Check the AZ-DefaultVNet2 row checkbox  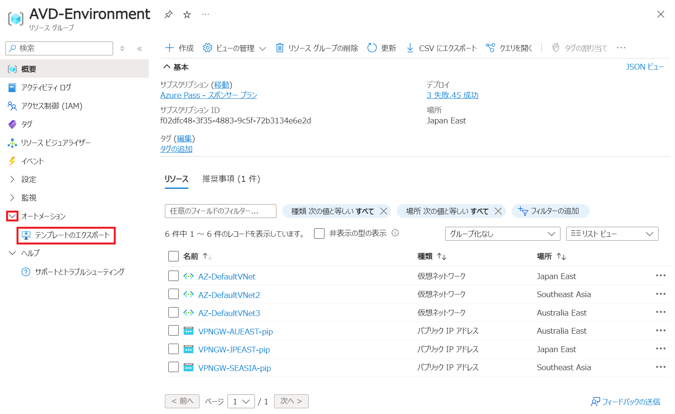click(x=174, y=294)
